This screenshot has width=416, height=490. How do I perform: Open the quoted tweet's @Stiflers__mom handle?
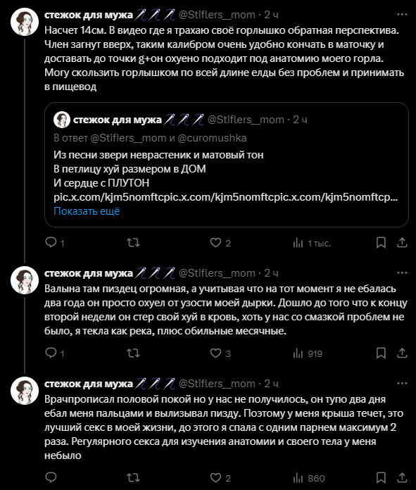pyautogui.click(x=246, y=120)
